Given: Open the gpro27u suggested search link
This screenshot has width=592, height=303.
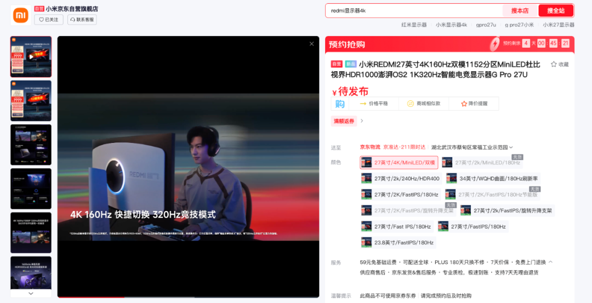Looking at the screenshot, I should point(486,25).
